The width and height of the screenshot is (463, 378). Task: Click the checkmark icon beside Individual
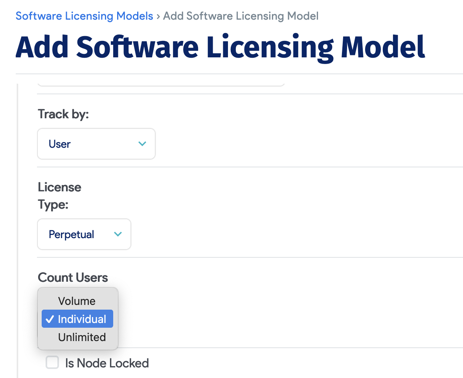point(50,319)
